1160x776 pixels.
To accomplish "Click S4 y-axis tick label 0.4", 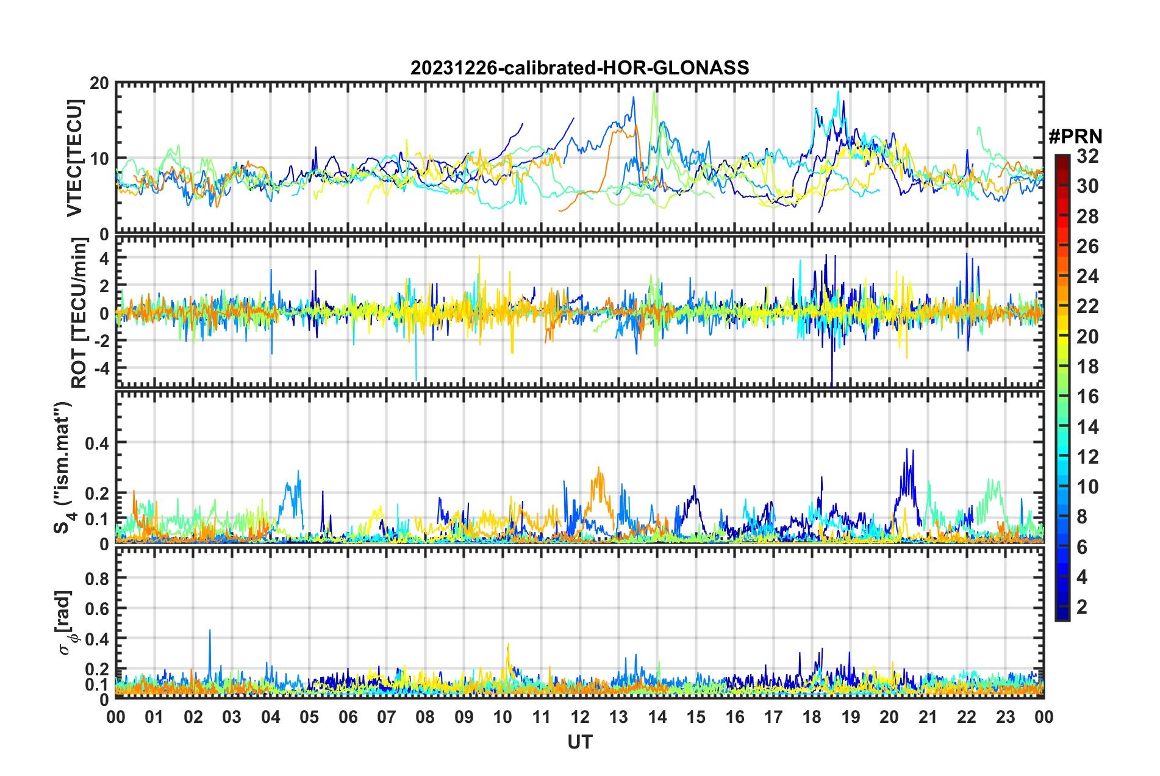I will (x=97, y=443).
